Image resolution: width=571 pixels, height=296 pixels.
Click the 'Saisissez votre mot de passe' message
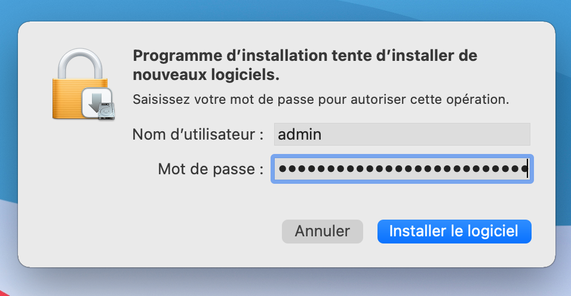point(320,99)
